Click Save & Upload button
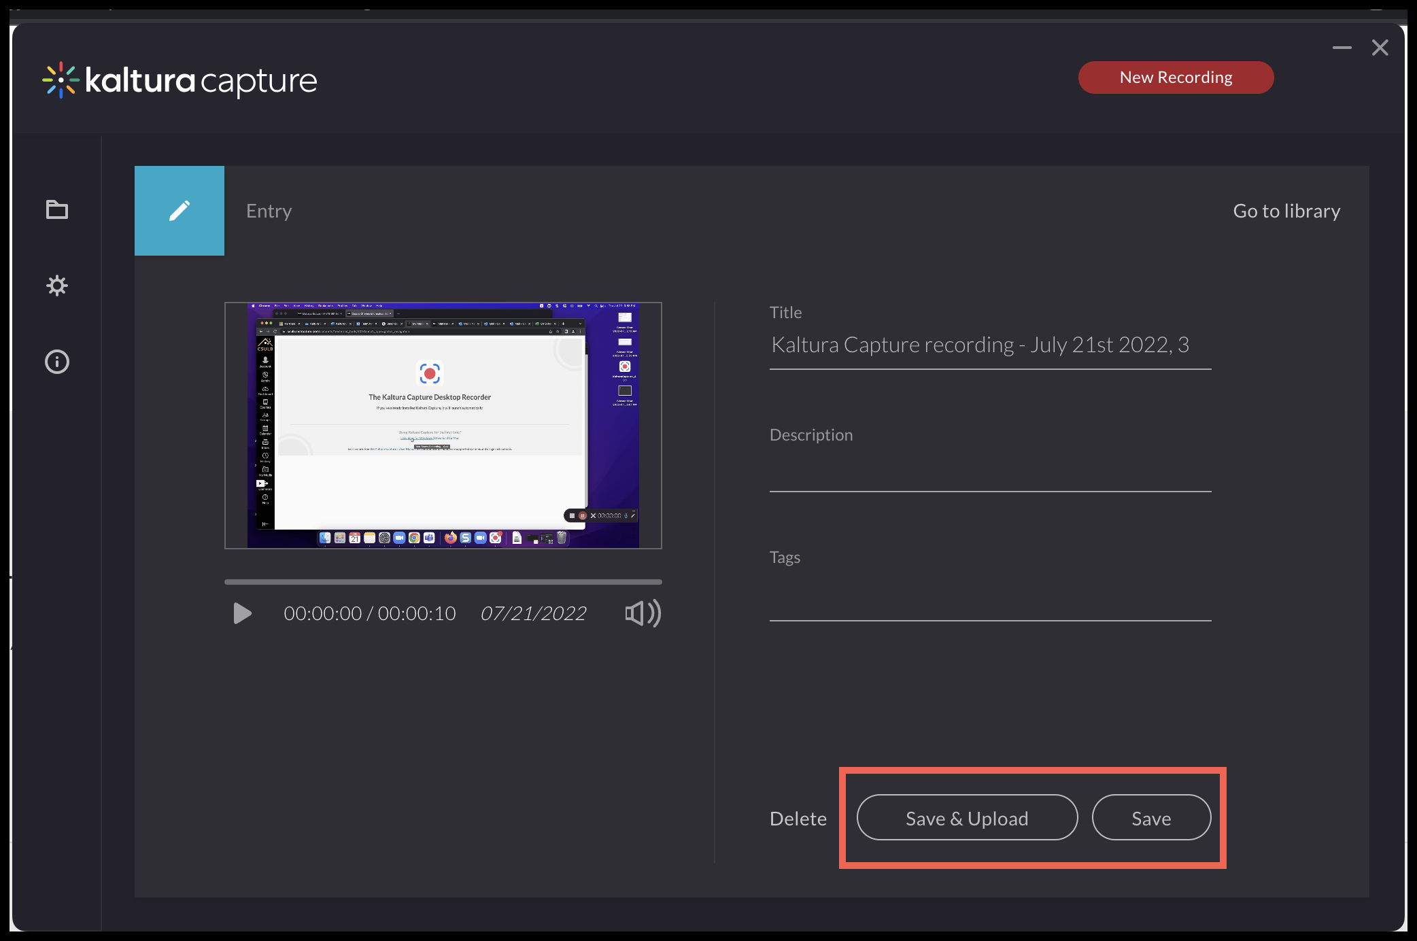The height and width of the screenshot is (941, 1417). pyautogui.click(x=967, y=818)
